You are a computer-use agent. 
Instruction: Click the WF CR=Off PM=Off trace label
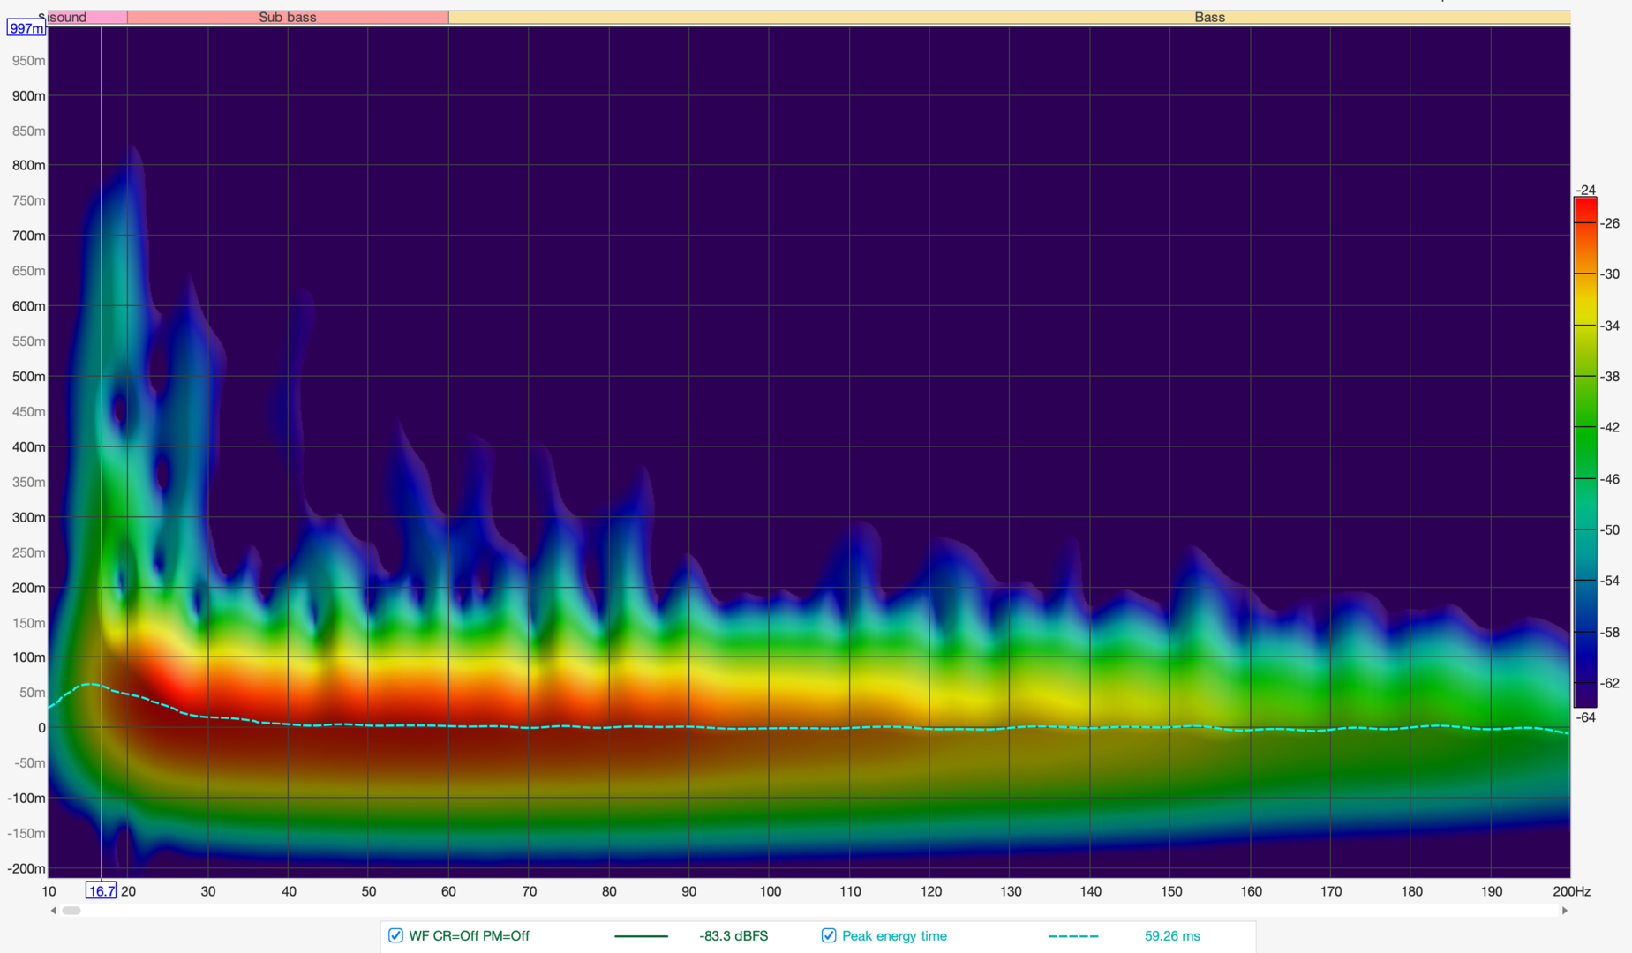tap(469, 936)
